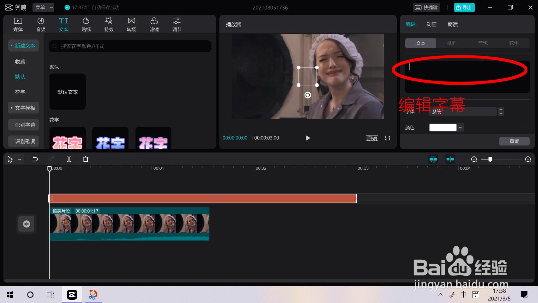Open Cortana search circle on taskbar
The image size is (538, 303).
tap(30, 295)
